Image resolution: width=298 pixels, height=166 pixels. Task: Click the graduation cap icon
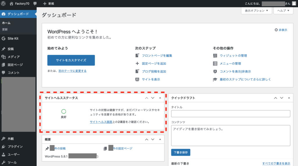point(215,79)
